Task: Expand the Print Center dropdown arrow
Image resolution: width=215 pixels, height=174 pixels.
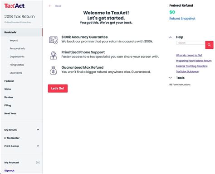Action: tap(38, 146)
